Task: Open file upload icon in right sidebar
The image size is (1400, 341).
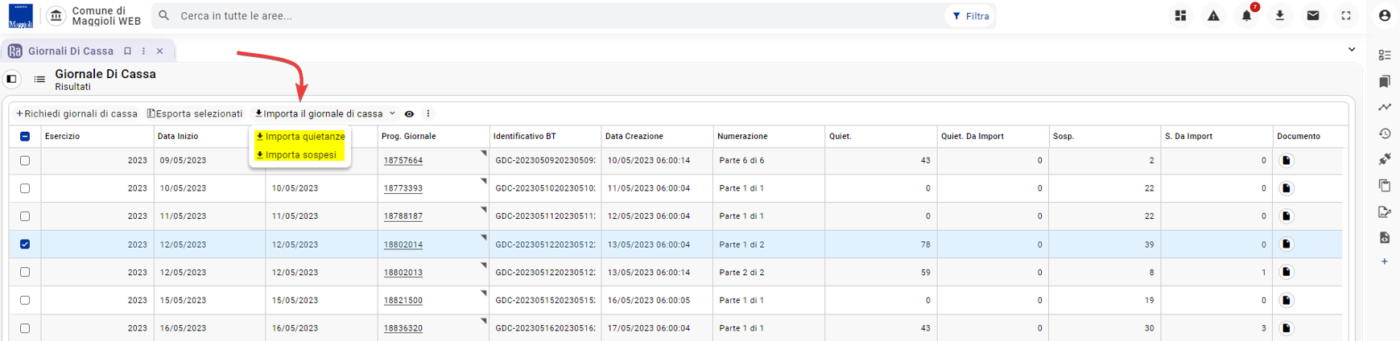Action: pyautogui.click(x=1385, y=237)
